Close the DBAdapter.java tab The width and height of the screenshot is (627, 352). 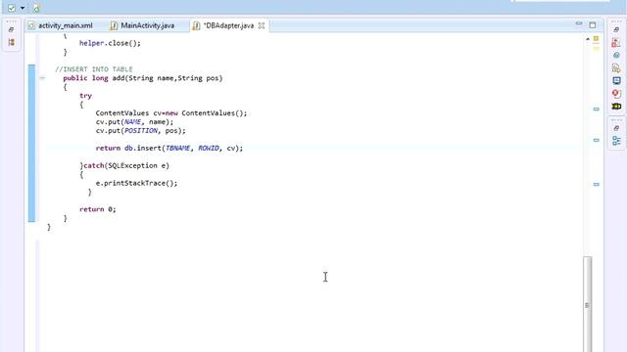[x=262, y=25]
